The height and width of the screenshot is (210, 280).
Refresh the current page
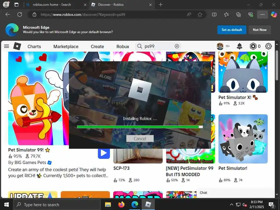[20, 14]
